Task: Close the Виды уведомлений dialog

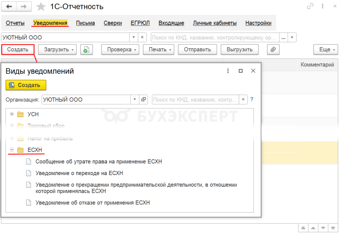Action: point(253,71)
